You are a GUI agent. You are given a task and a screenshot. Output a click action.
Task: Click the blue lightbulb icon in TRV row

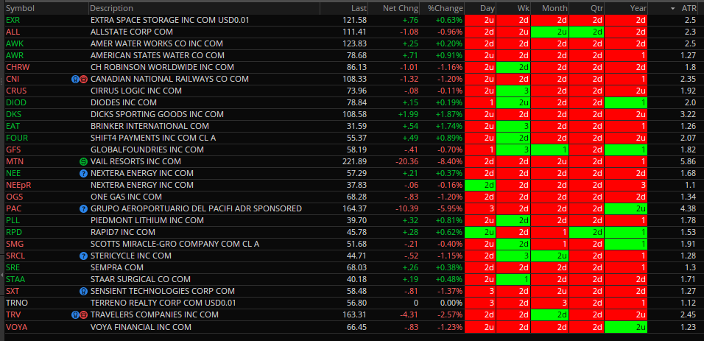(x=75, y=314)
